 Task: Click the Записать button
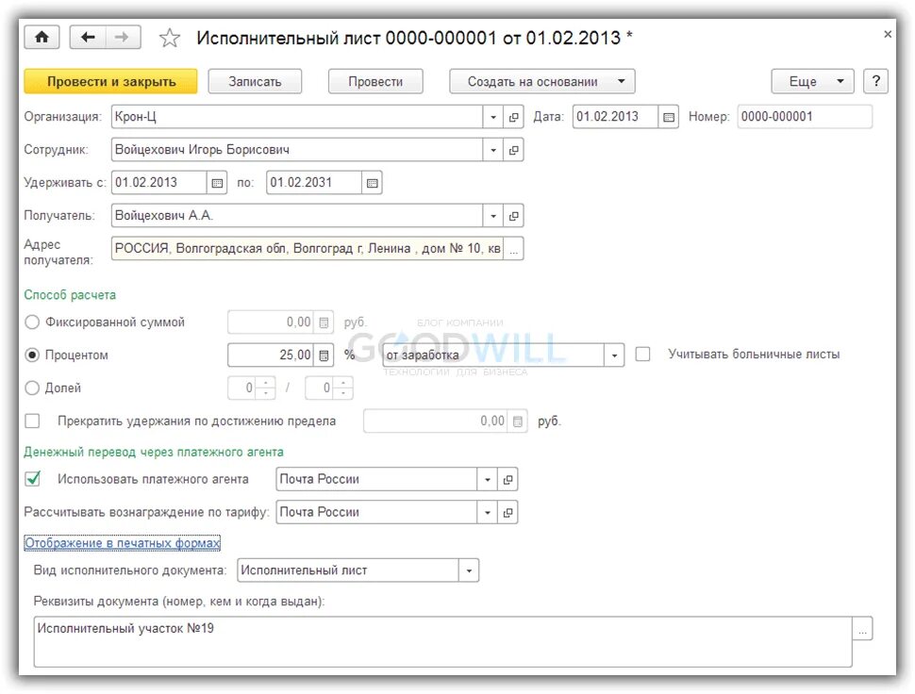point(255,81)
